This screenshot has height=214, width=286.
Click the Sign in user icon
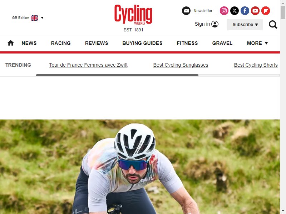click(215, 24)
